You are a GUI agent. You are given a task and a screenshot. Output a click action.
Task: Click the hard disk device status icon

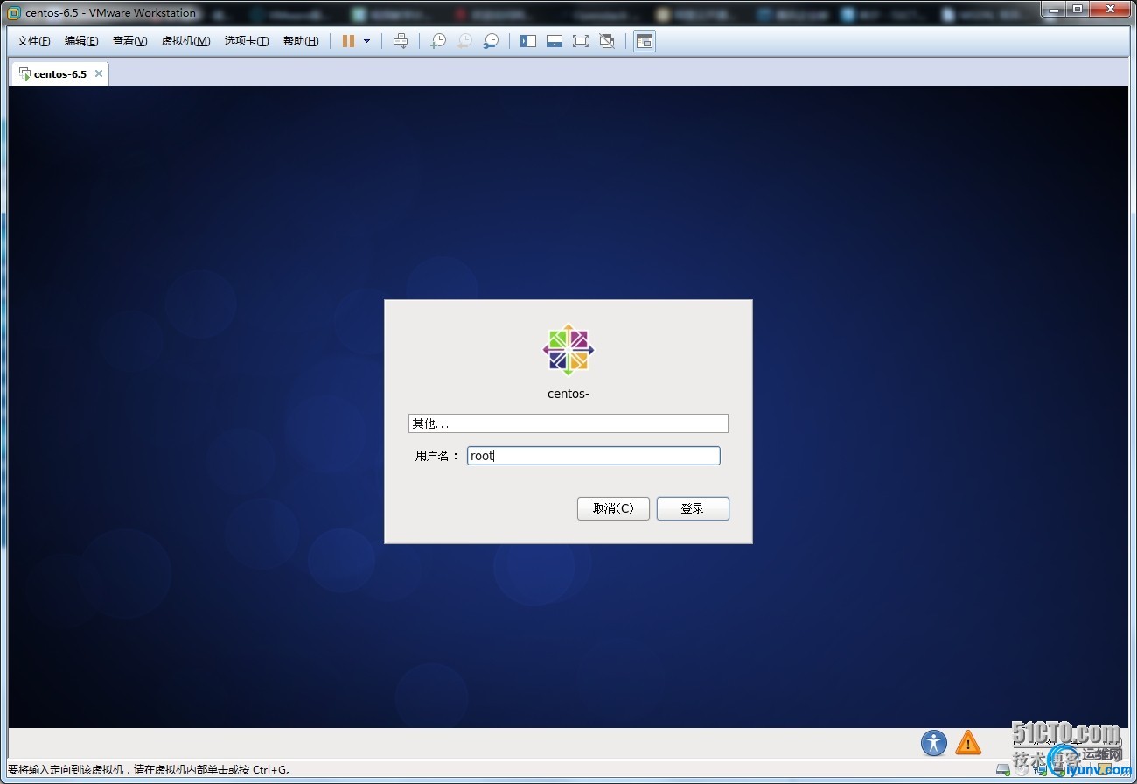[x=1002, y=770]
